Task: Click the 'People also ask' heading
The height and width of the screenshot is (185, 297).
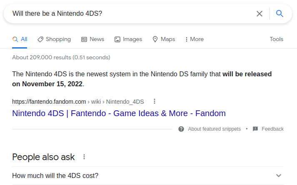Action: click(43, 157)
